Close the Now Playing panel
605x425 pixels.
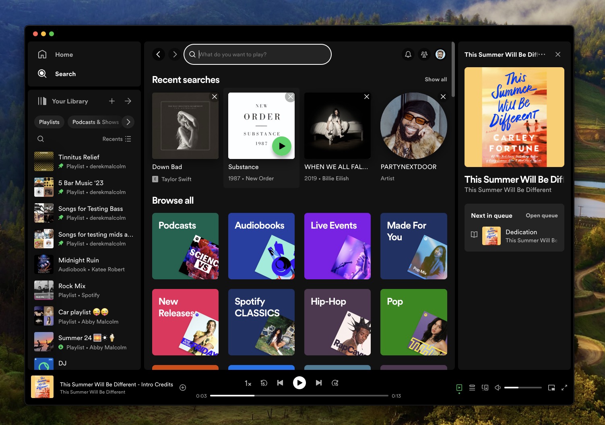(x=558, y=54)
